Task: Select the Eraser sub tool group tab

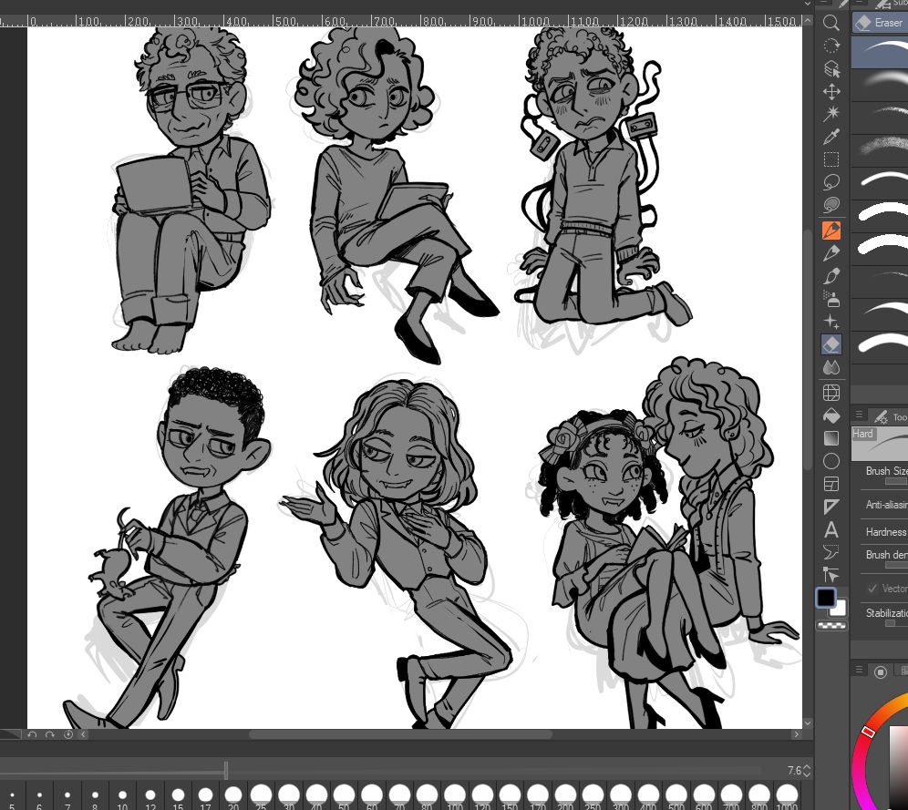Action: tap(880, 23)
